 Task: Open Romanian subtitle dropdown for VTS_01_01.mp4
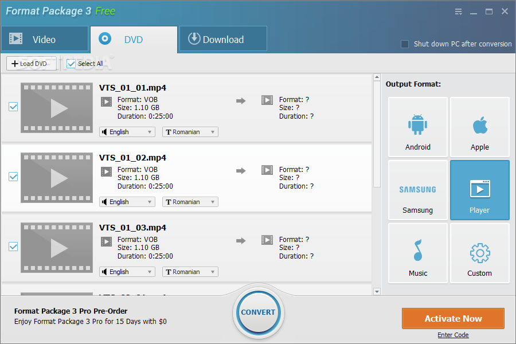190,132
